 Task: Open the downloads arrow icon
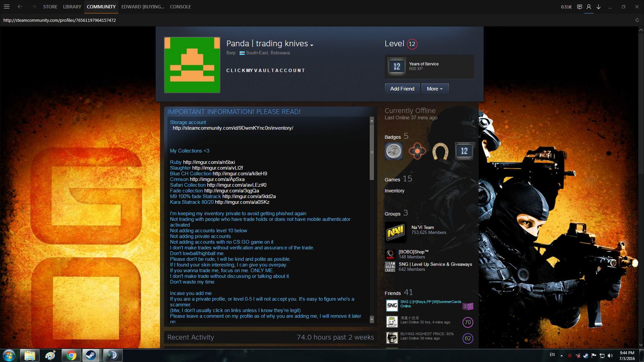coord(598,7)
